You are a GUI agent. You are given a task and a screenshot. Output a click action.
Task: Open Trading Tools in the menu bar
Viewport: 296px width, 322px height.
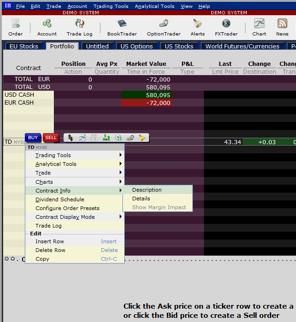click(x=111, y=6)
